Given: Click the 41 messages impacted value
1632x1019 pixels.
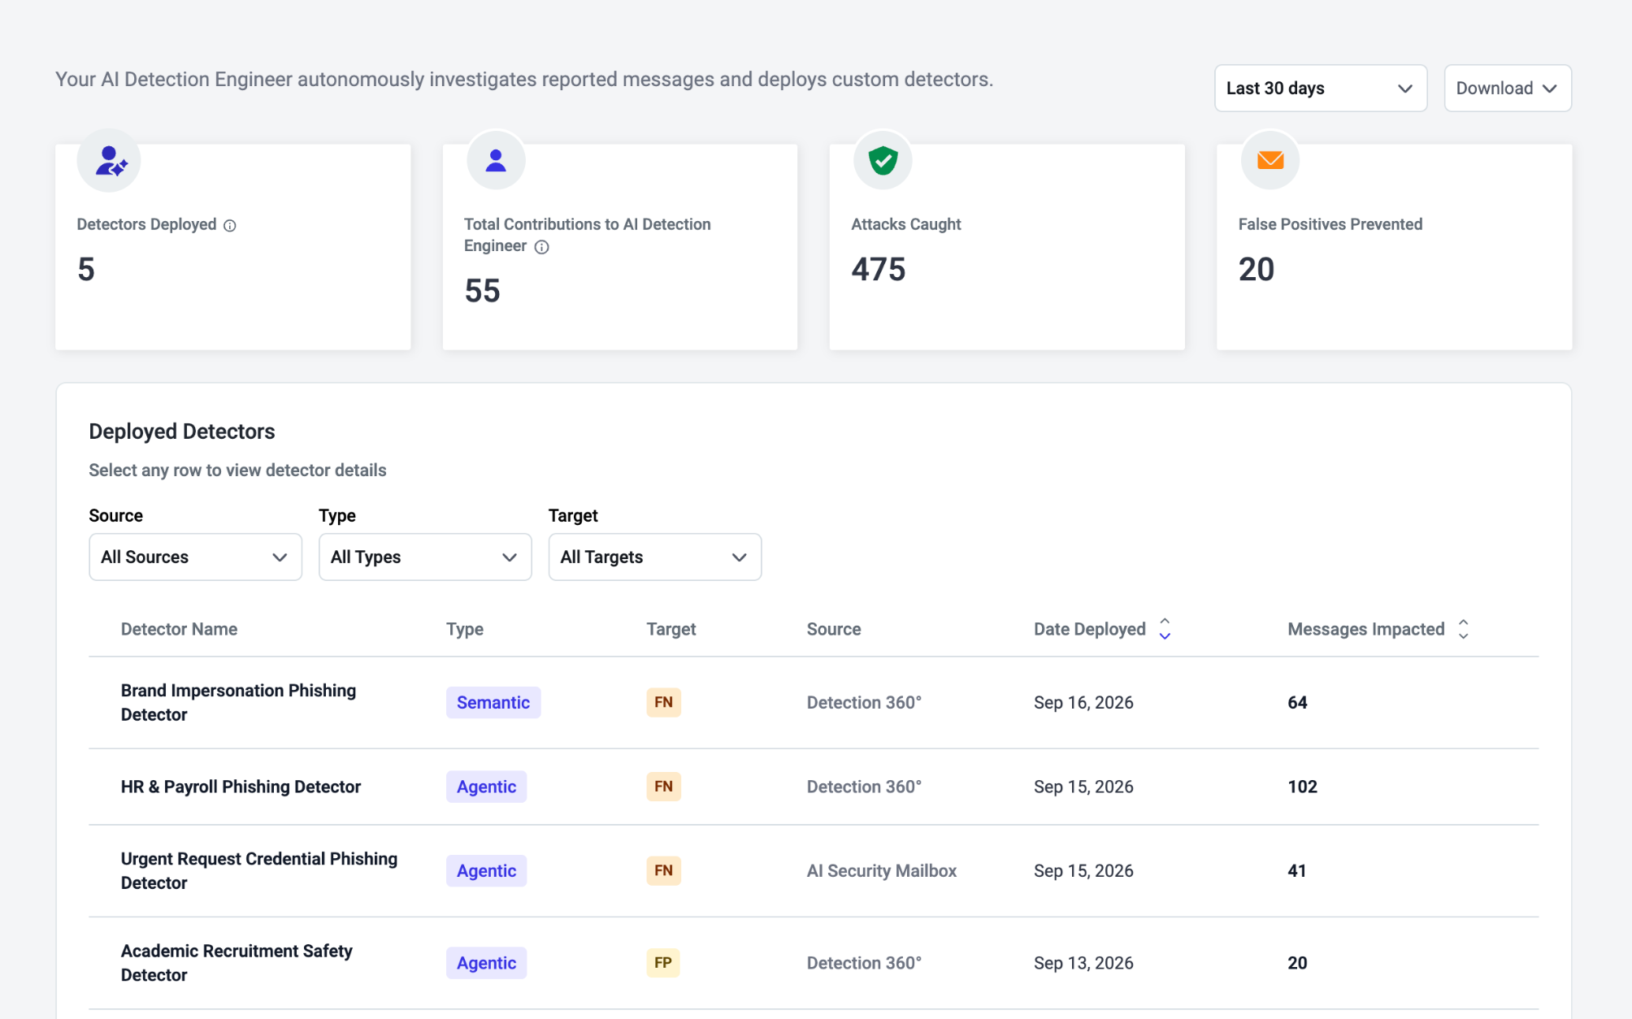Looking at the screenshot, I should click(x=1296, y=870).
